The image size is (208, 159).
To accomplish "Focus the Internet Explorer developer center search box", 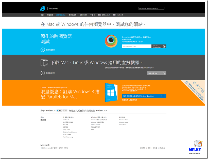I will 151,8.
